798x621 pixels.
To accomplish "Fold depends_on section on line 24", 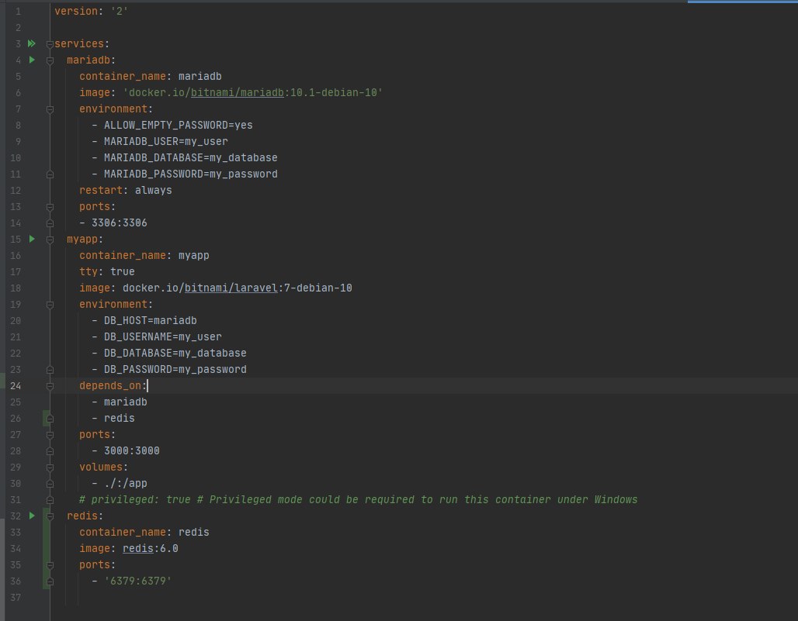I will (50, 386).
